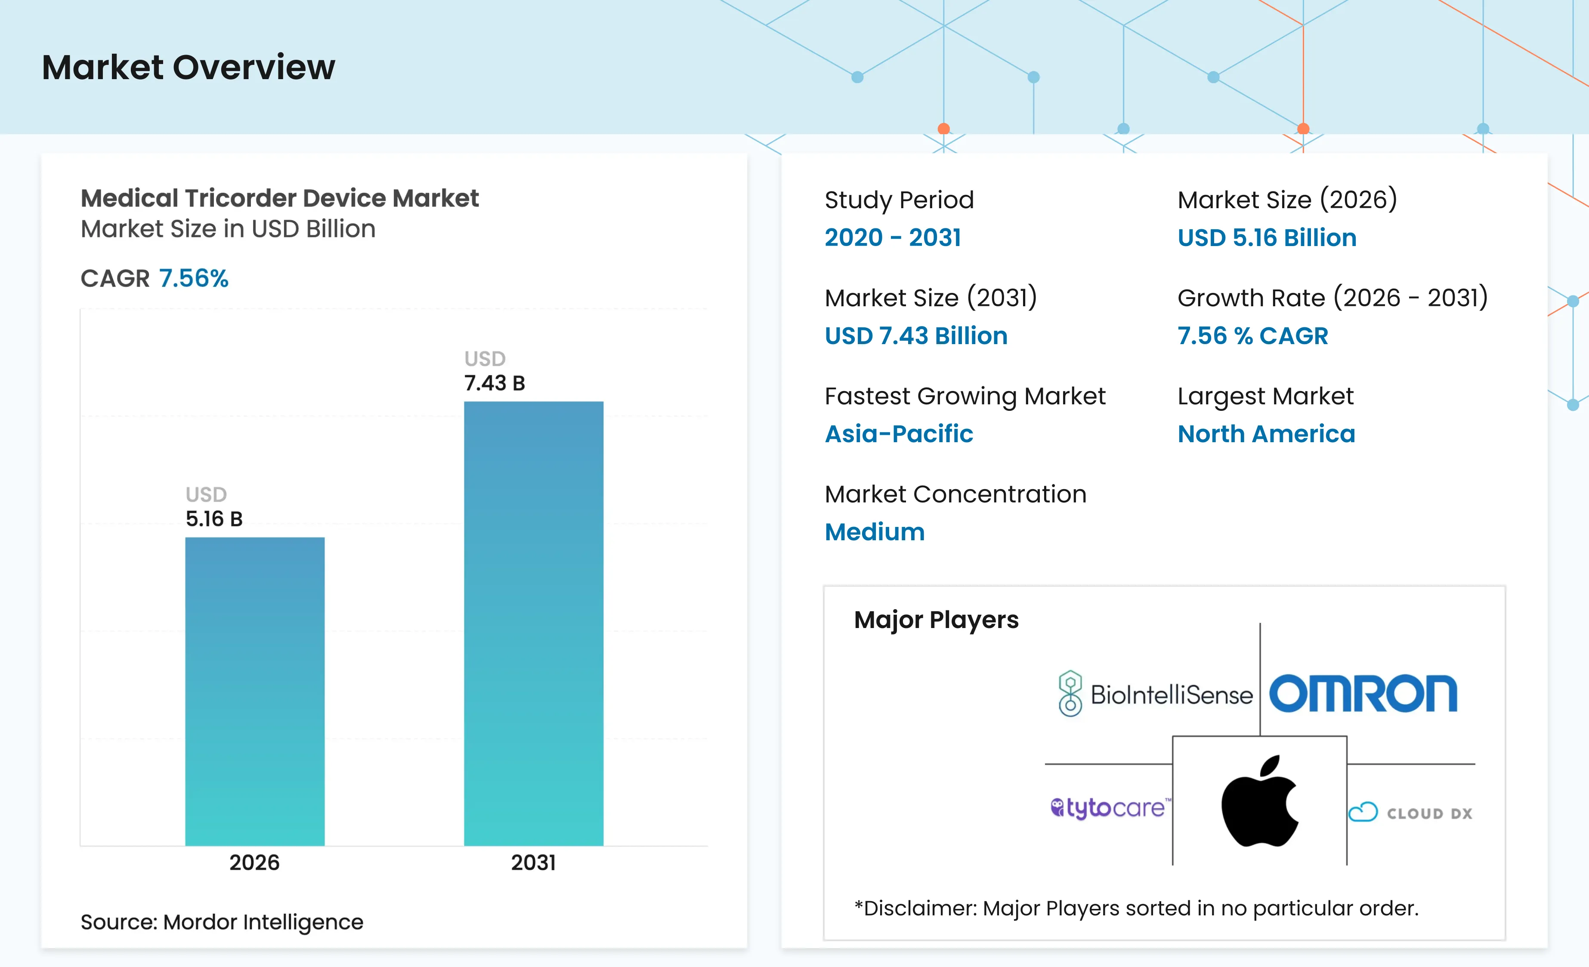Click the Medium concentration value
The width and height of the screenshot is (1589, 967).
pos(875,532)
